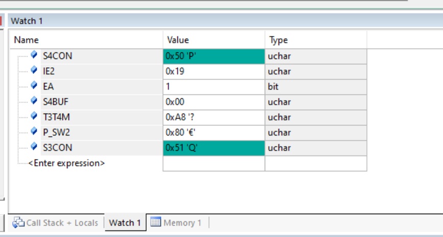The image size is (443, 237).
Task: Select the IE2 value 0x19 cell
Action: click(214, 71)
